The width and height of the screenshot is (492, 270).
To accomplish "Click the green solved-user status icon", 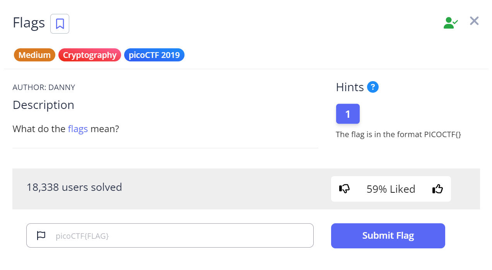I will tap(450, 23).
